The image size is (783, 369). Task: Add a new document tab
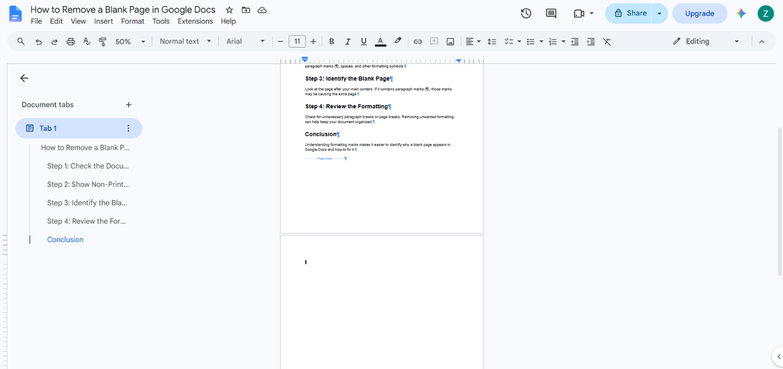point(128,105)
